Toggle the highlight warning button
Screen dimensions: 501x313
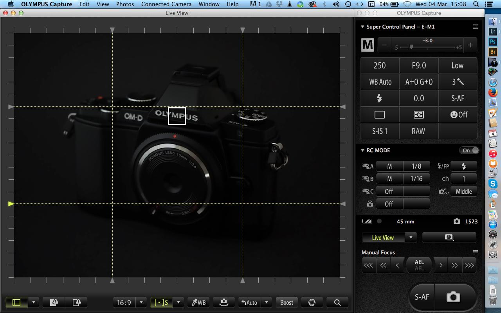(x=54, y=302)
